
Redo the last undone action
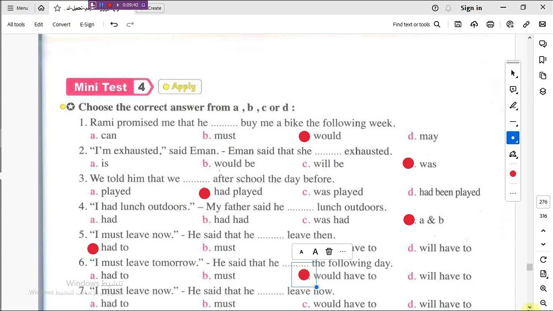[x=130, y=25]
